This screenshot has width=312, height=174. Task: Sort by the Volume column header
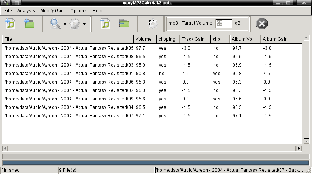[145, 39]
